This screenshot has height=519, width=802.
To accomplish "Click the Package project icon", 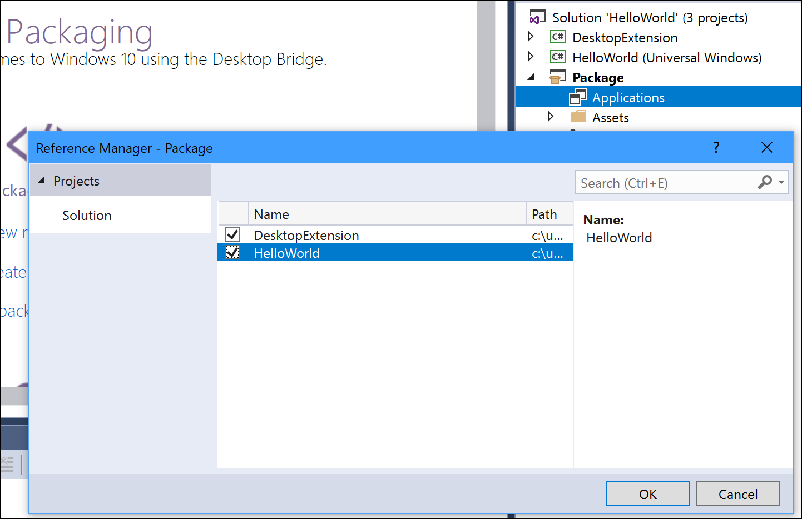I will tap(557, 77).
